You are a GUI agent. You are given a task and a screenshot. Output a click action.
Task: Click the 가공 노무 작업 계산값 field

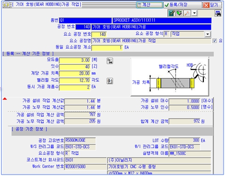[80, 107]
